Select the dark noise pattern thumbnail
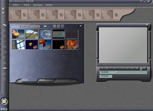Screen dimensions: 153x111 pos(72,34)
